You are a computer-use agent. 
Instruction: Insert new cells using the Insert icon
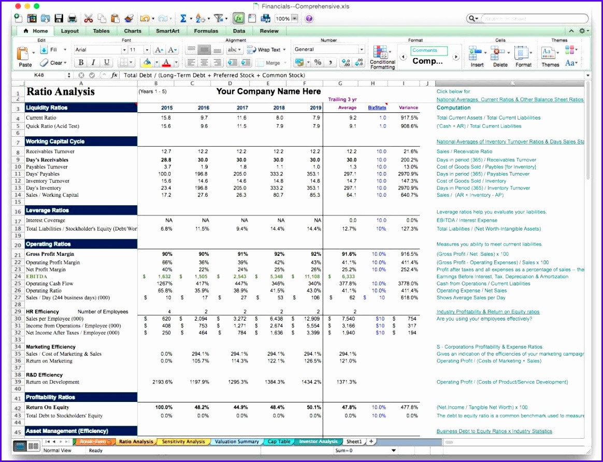coord(475,52)
